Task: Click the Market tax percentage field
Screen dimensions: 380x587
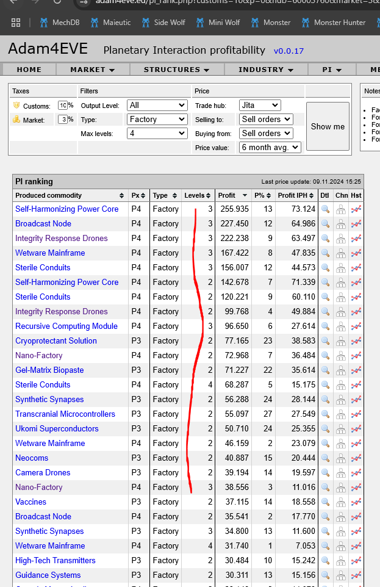Action: (63, 120)
